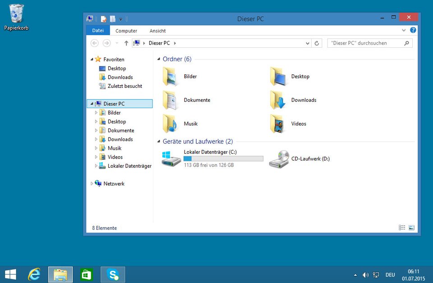Switch to details view using status bar icon
This screenshot has height=283, width=433.
coord(401,228)
